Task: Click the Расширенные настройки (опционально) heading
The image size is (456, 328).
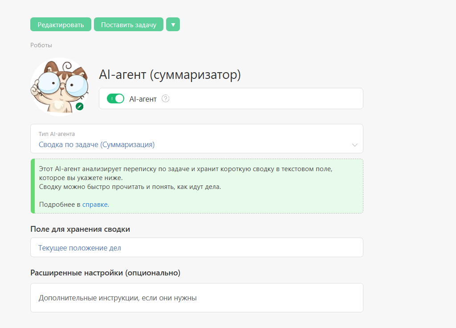Action: click(105, 273)
